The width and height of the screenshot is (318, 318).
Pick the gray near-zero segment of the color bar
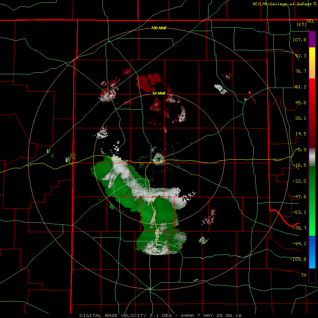click(312, 157)
